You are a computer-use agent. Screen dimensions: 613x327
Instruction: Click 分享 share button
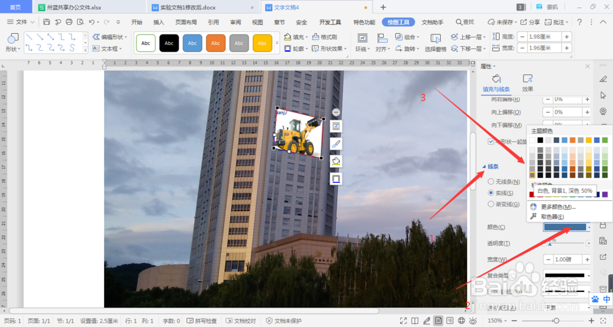point(530,22)
